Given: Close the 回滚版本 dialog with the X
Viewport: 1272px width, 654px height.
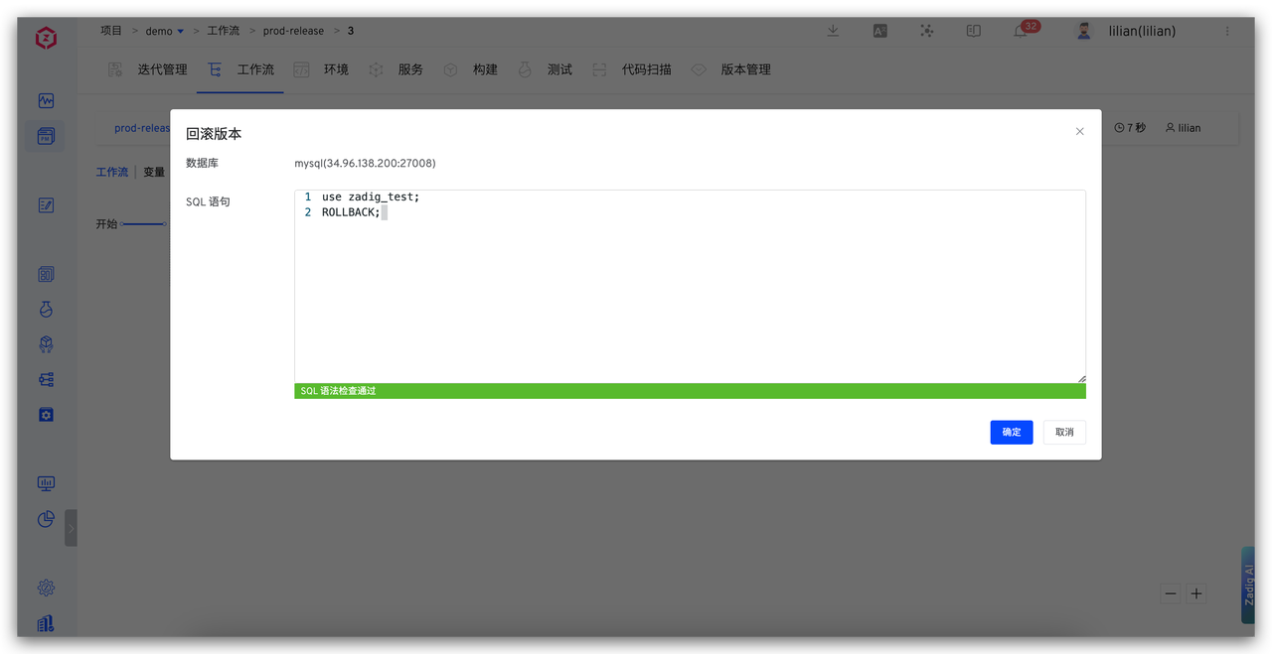Looking at the screenshot, I should (1079, 131).
